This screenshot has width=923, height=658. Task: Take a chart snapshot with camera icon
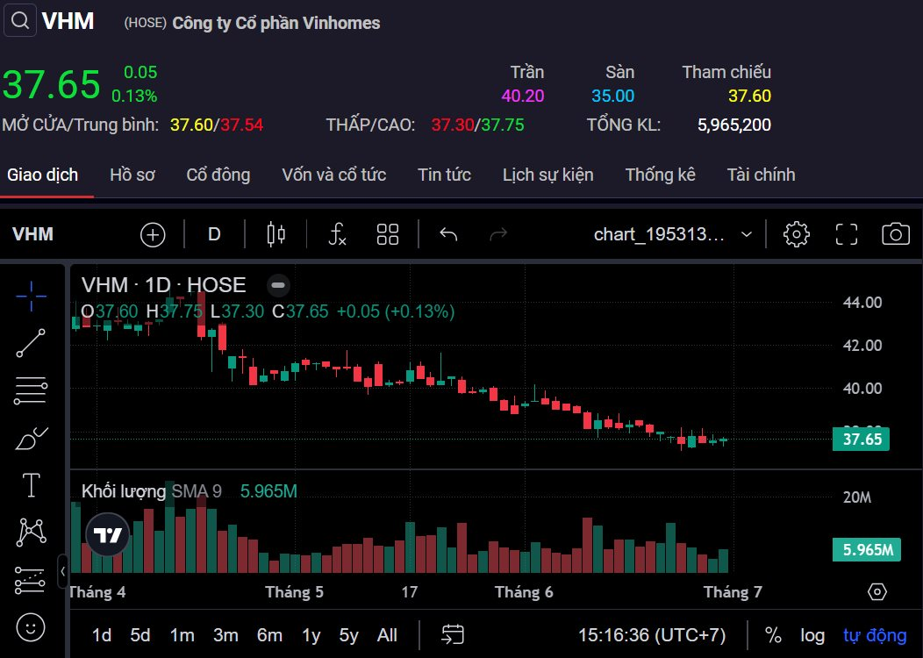pos(895,234)
